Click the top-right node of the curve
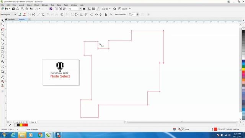 coord(163,31)
